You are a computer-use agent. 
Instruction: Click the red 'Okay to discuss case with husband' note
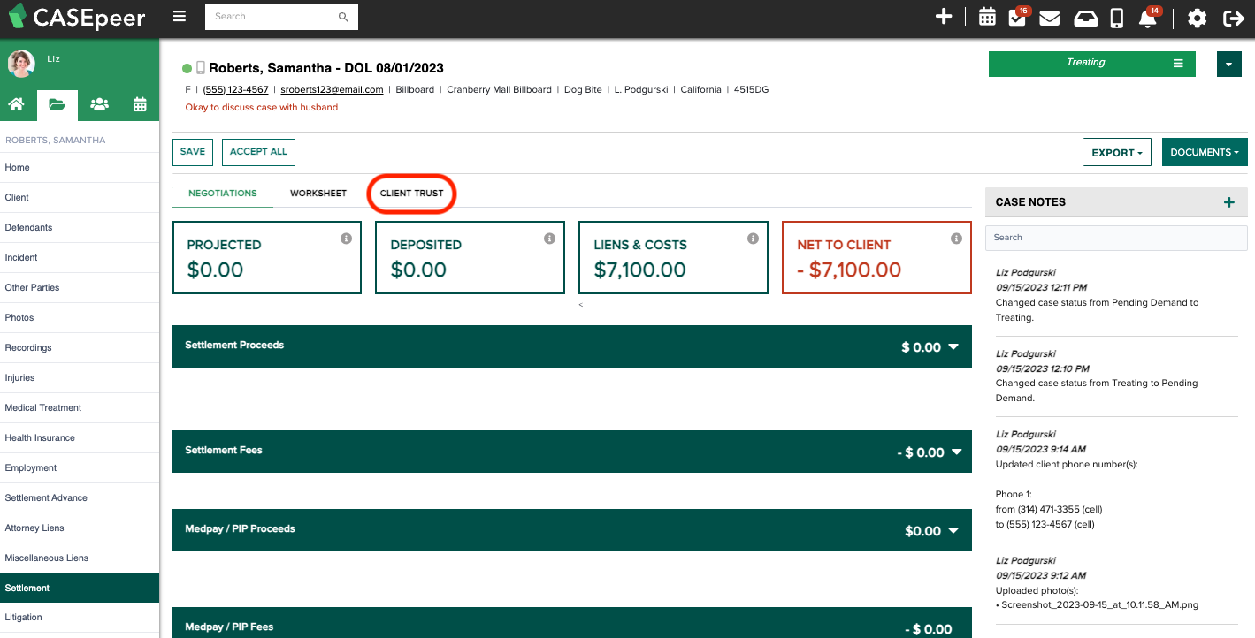point(262,108)
